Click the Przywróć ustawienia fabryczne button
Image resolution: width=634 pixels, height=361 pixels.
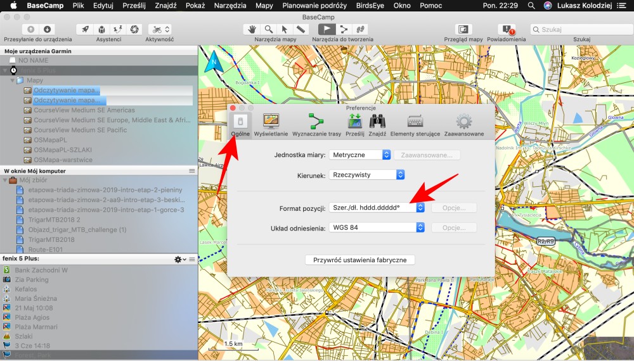[x=360, y=260]
